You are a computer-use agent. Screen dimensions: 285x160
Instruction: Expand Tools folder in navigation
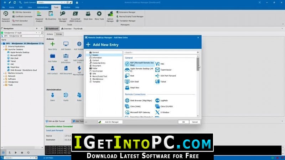[4, 85]
